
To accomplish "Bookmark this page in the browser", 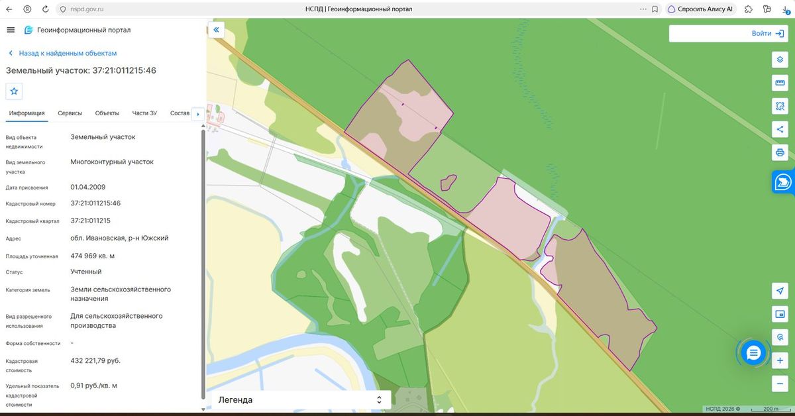I will click(x=655, y=9).
